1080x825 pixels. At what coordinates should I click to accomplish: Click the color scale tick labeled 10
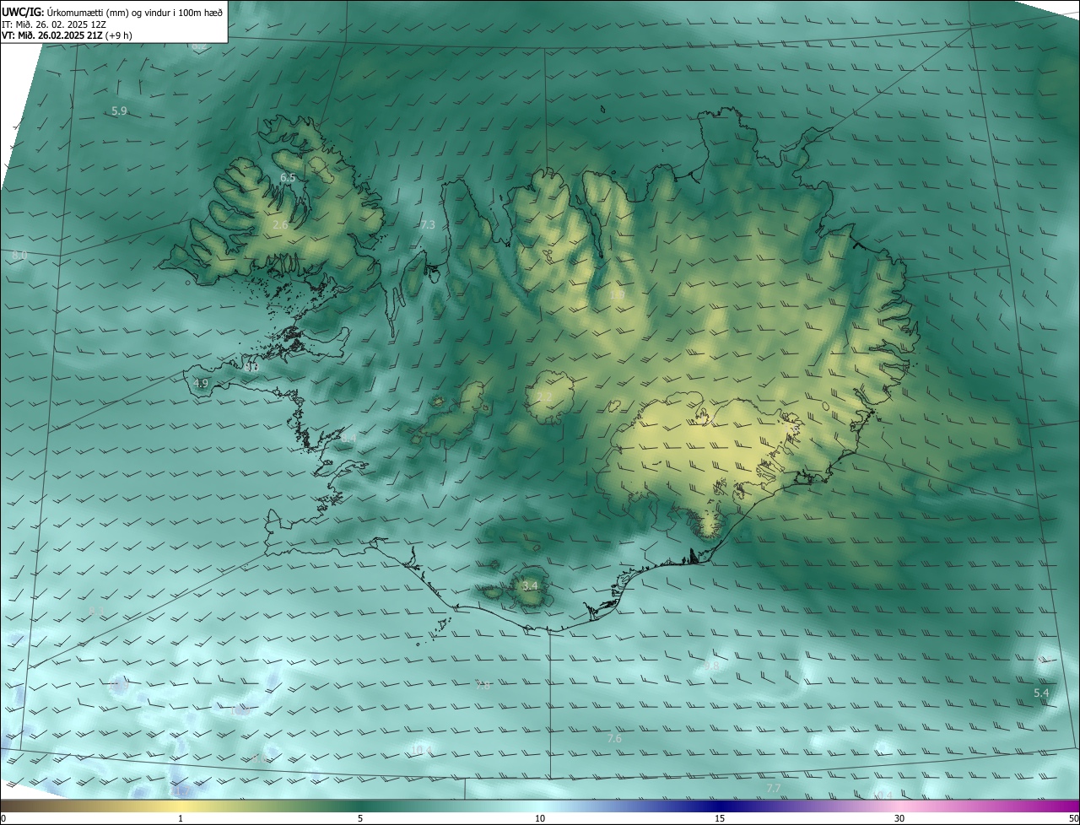(540, 818)
